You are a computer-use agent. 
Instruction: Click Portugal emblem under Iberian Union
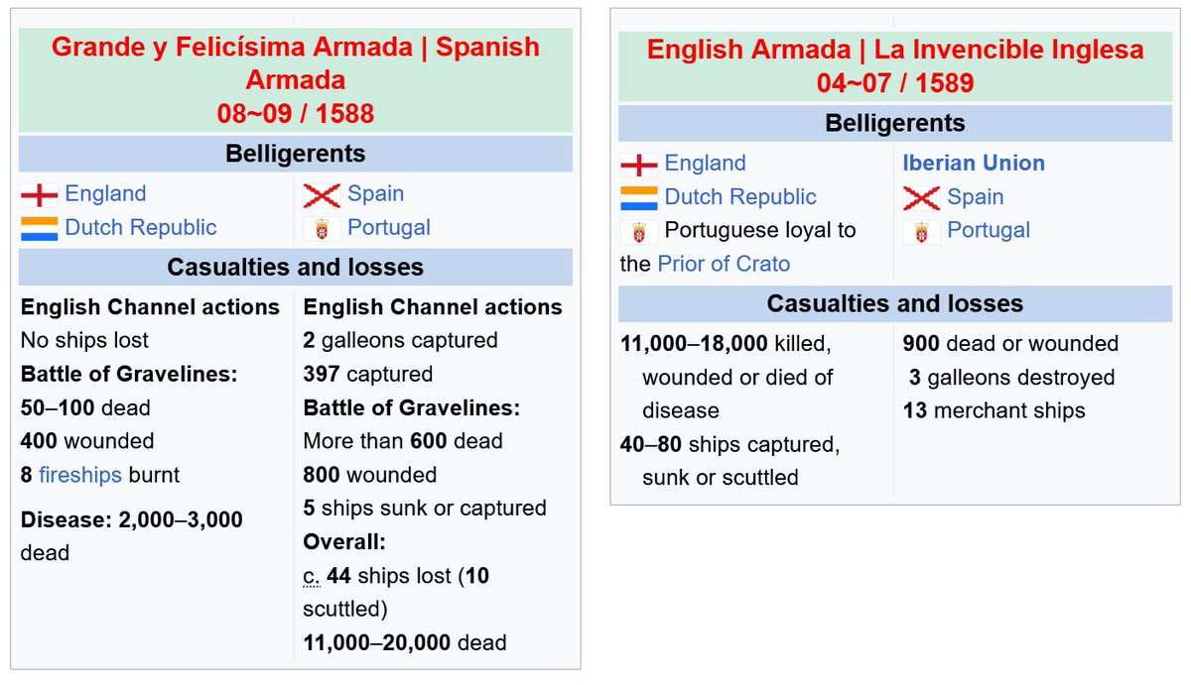[x=921, y=232]
